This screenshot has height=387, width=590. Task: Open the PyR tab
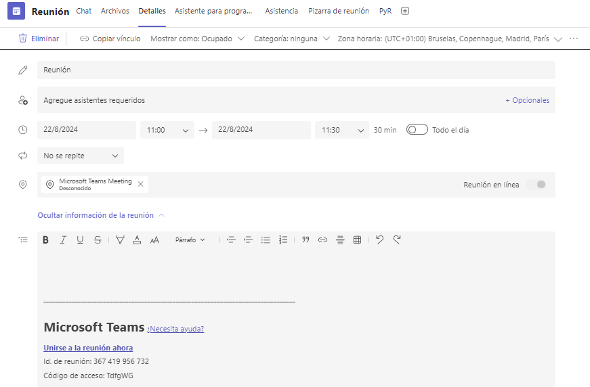tap(385, 11)
